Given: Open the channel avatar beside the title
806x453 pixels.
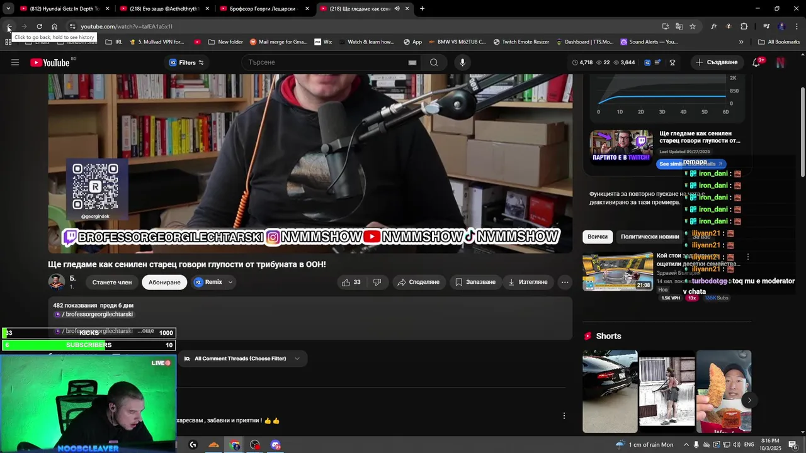Looking at the screenshot, I should 57,282.
